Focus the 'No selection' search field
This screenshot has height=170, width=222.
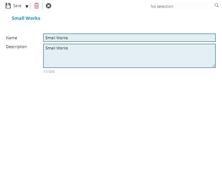pos(178,6)
